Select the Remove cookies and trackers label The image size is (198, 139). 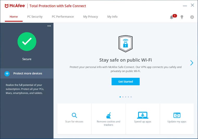(108, 123)
